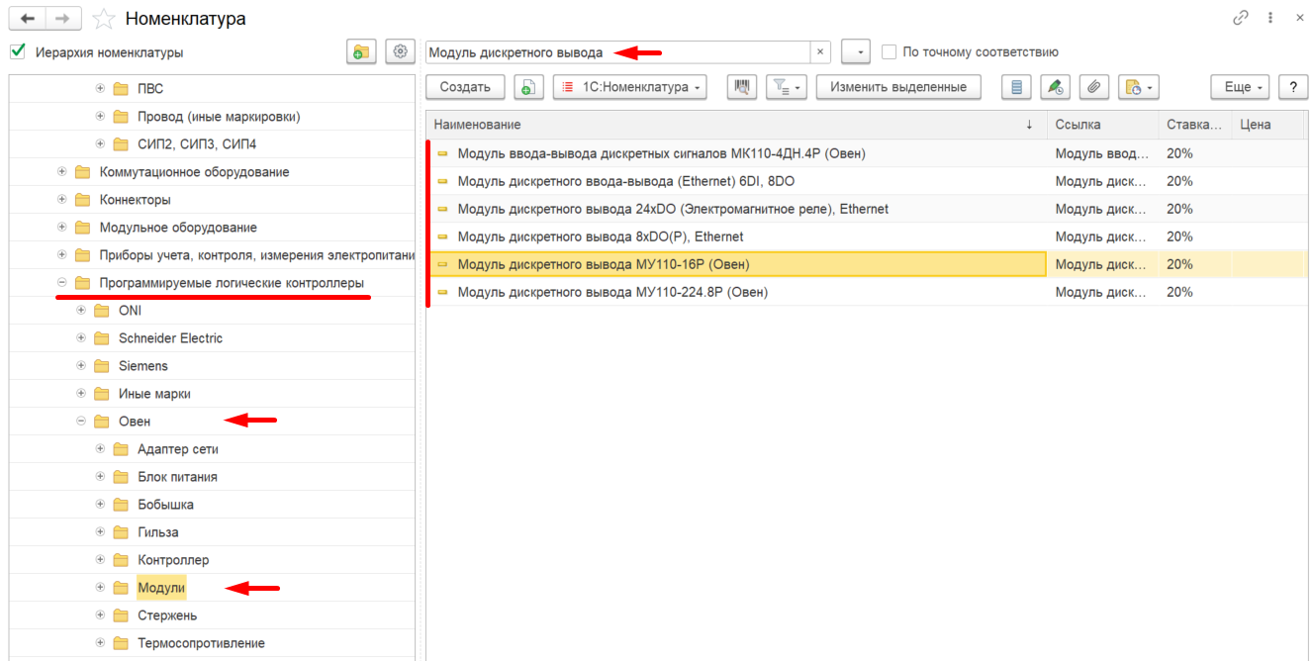Image resolution: width=1313 pixels, height=661 pixels.
Task: Click the pencil edit icon in the toolbar
Action: (1056, 87)
